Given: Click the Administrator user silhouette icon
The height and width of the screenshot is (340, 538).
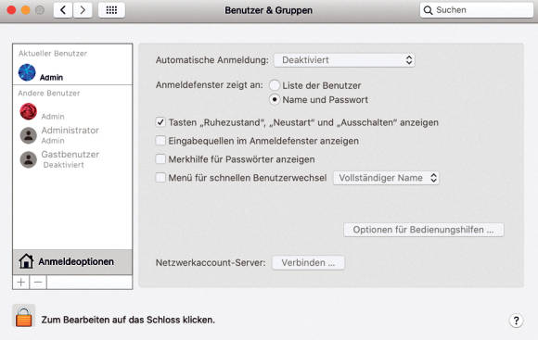Looking at the screenshot, I should pyautogui.click(x=28, y=135).
